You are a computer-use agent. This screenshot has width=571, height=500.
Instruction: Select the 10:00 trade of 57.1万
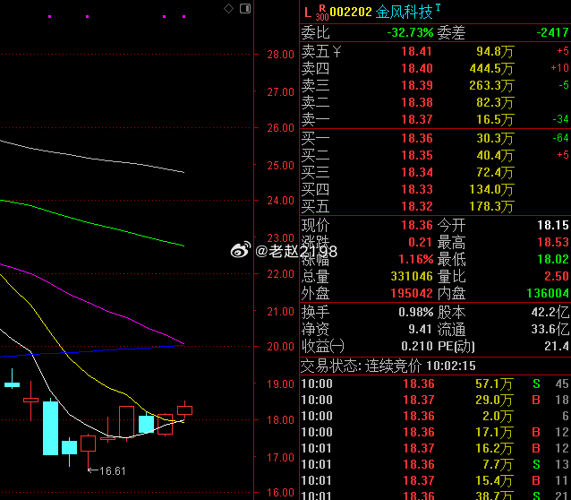pyautogui.click(x=435, y=384)
